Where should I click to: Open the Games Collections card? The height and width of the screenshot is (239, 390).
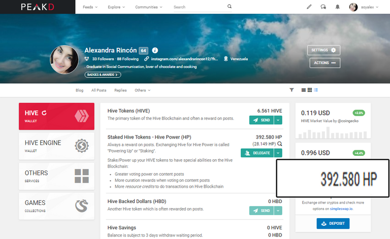click(56, 206)
